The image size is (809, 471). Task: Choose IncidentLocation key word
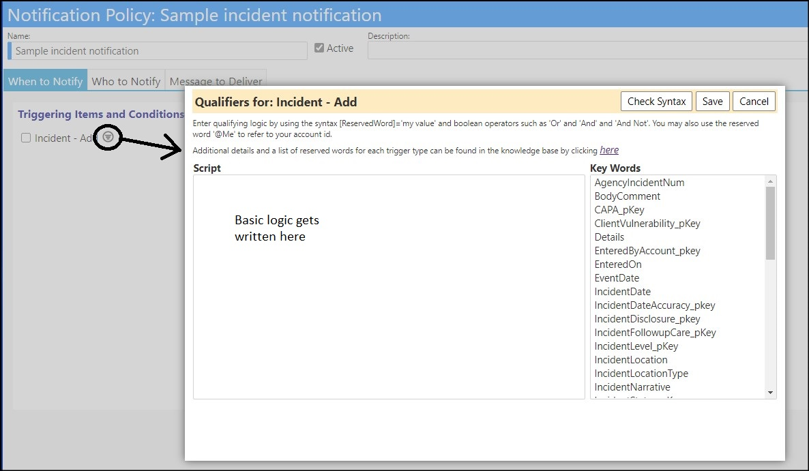[630, 360]
